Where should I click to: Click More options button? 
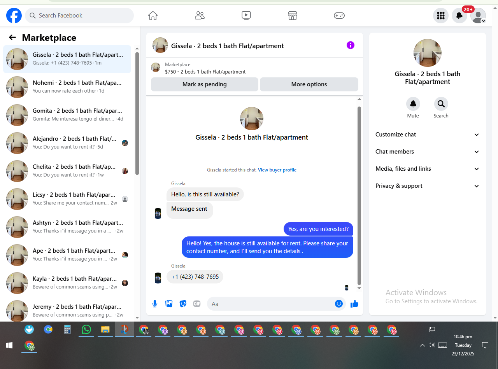point(309,84)
